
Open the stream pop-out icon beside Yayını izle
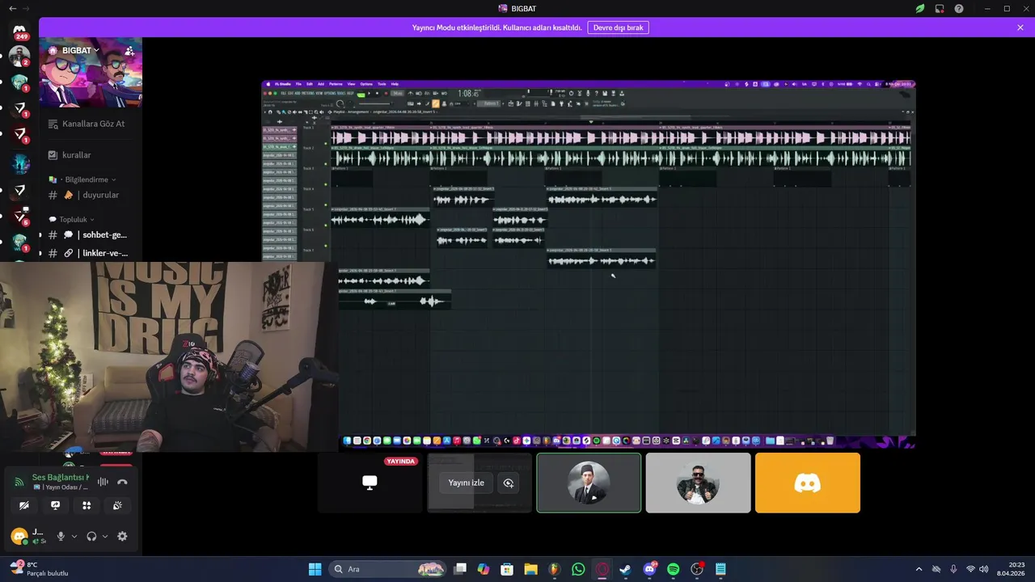click(509, 483)
